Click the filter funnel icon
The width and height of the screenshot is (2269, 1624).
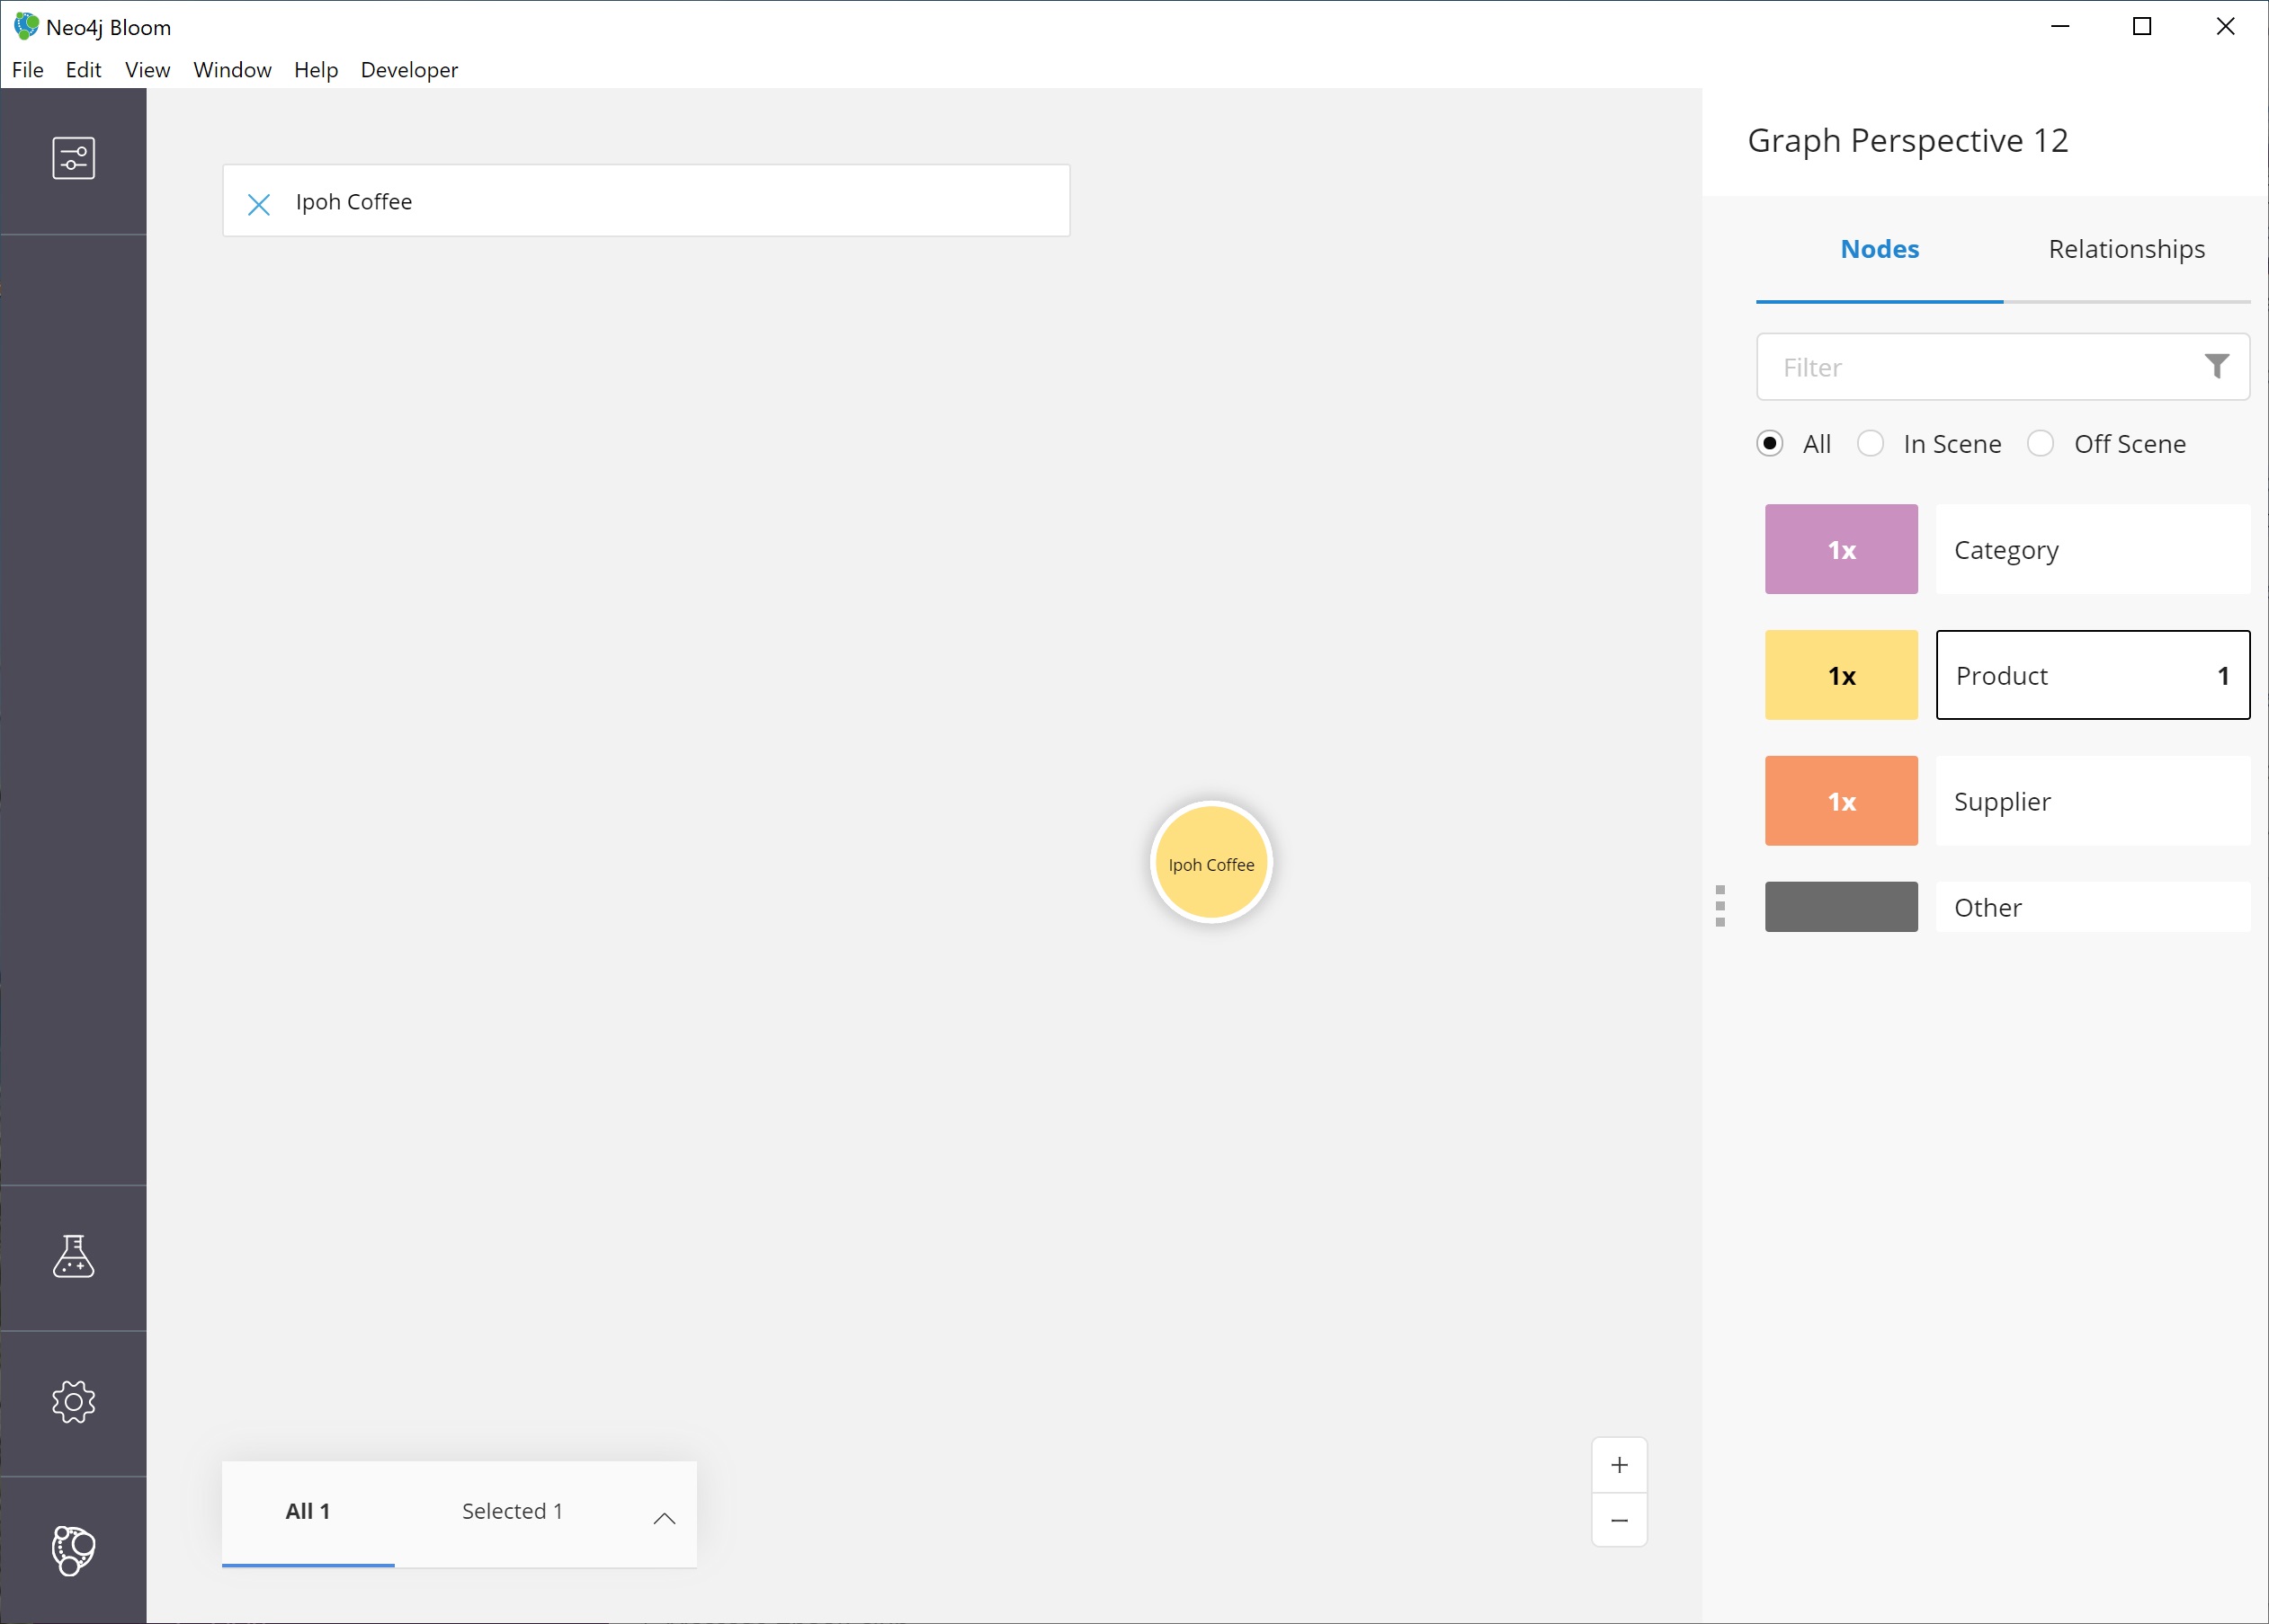point(2217,367)
